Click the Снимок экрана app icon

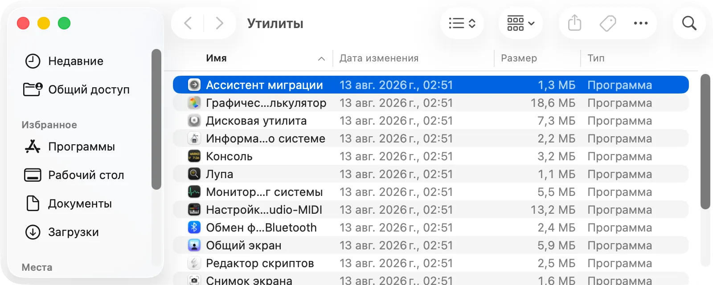coord(194,280)
